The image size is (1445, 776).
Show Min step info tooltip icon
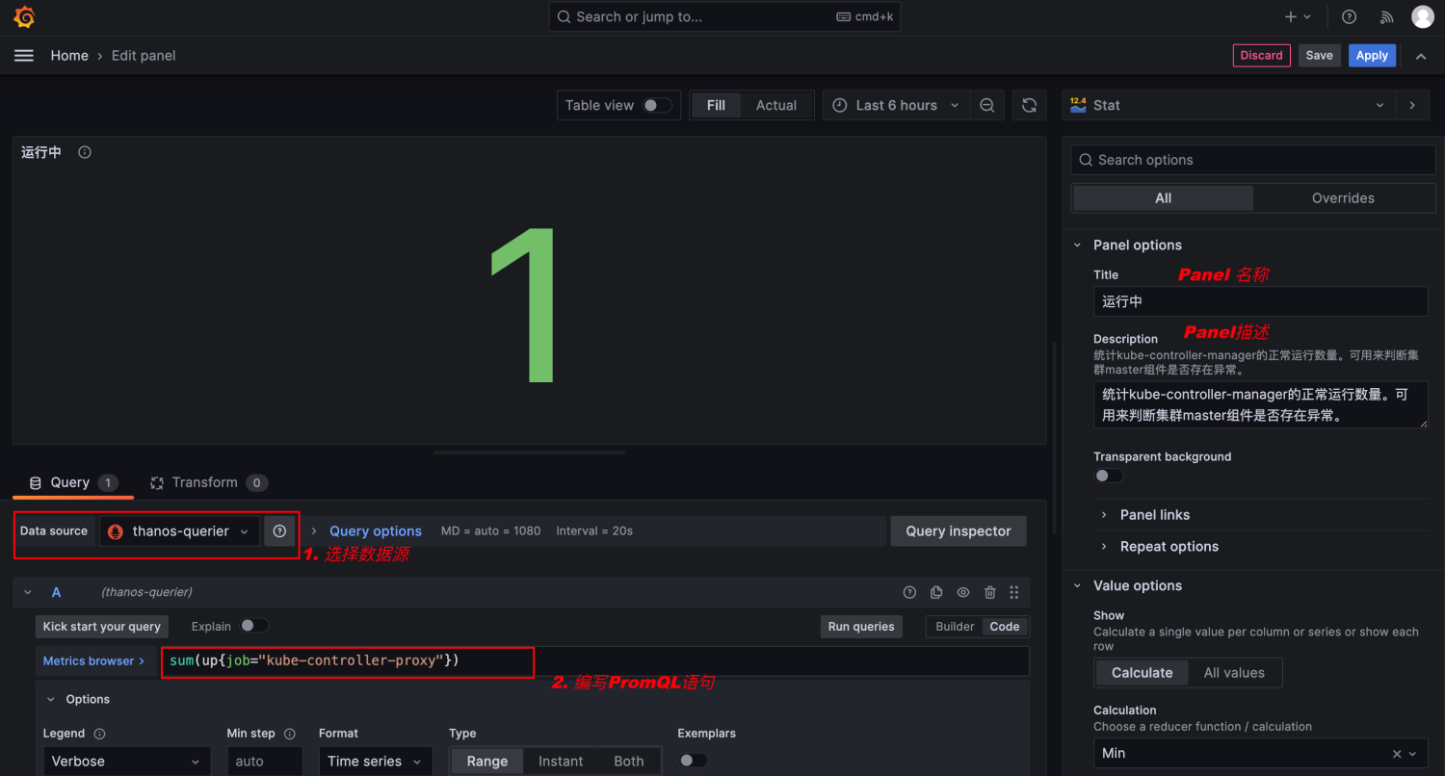290,734
